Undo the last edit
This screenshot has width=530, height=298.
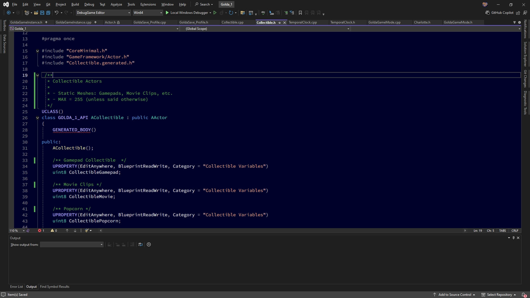[x=56, y=13]
